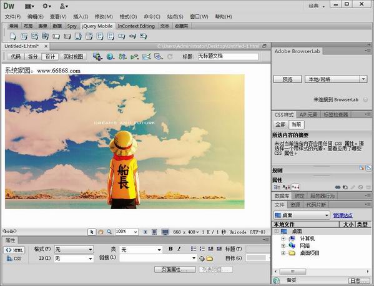The width and height of the screenshot is (374, 286).
Task: Switch to 拆分 split view
Action: tap(32, 57)
